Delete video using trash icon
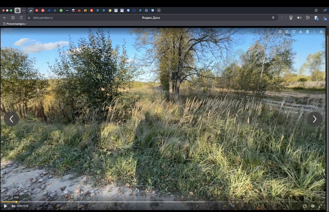 point(307,32)
